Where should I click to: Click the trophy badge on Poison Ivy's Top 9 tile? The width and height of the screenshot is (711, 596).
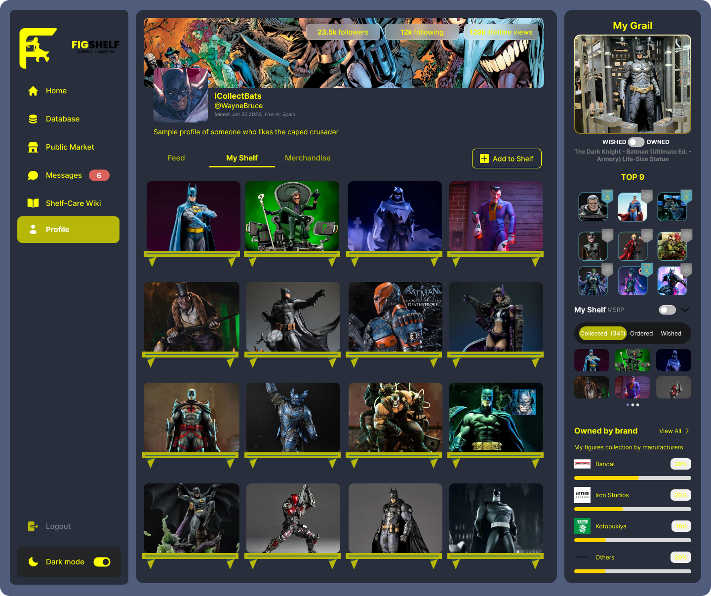pos(686,236)
